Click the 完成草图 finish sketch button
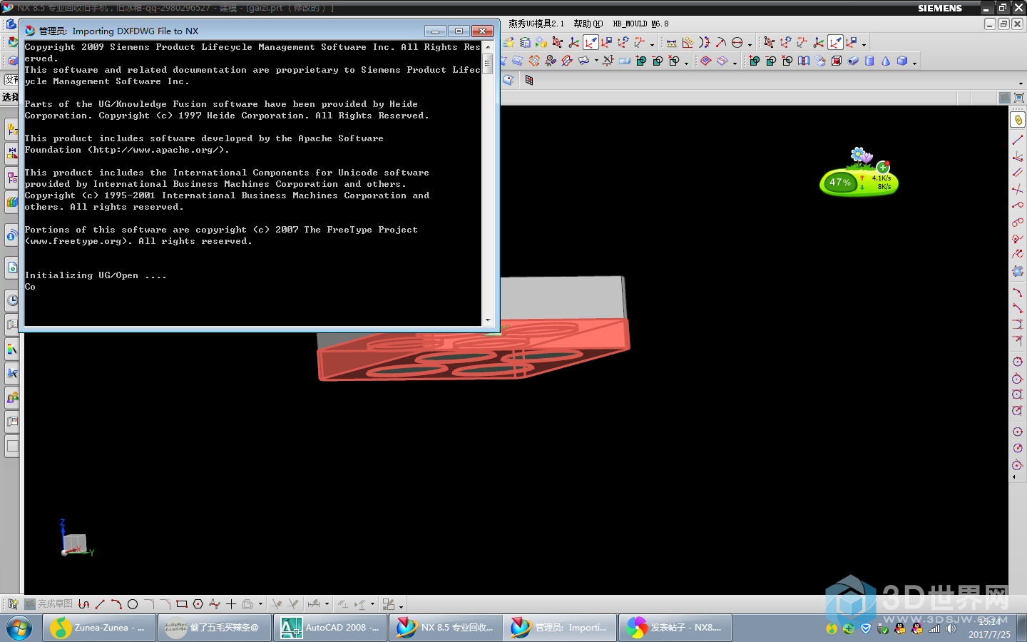 coord(48,604)
